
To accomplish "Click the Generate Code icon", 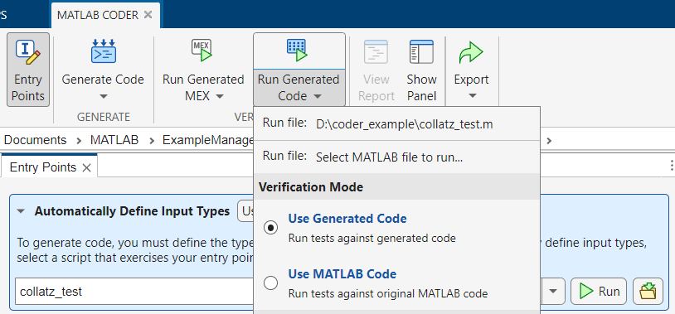I will (x=104, y=51).
